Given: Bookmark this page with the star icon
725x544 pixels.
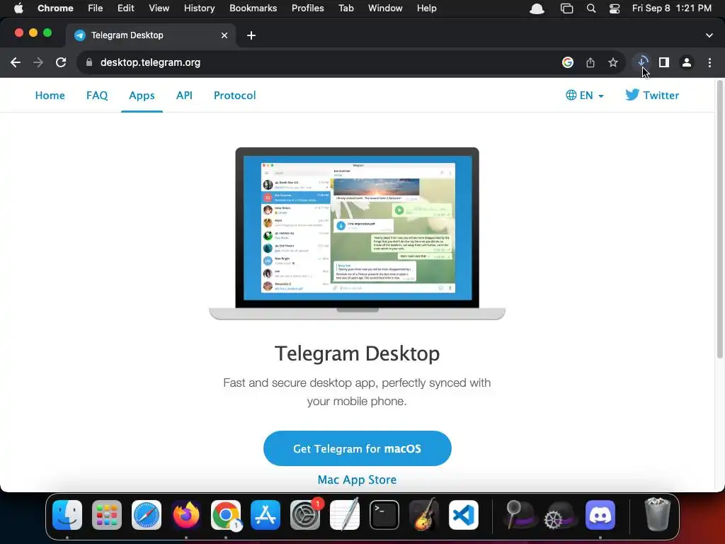Looking at the screenshot, I should pyautogui.click(x=613, y=62).
